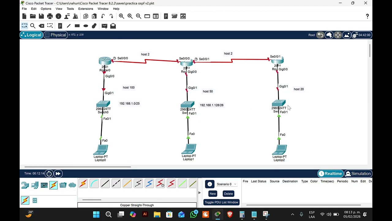
Task: Go back with the Root back arrow
Action: point(320,35)
